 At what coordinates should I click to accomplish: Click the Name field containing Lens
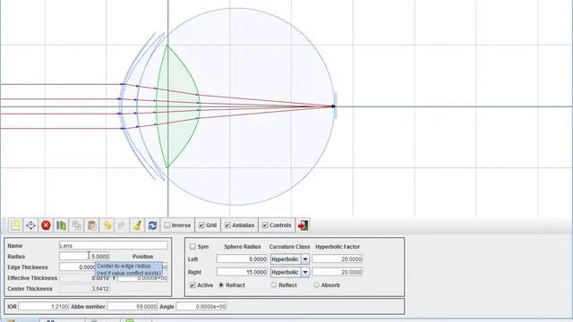point(114,246)
